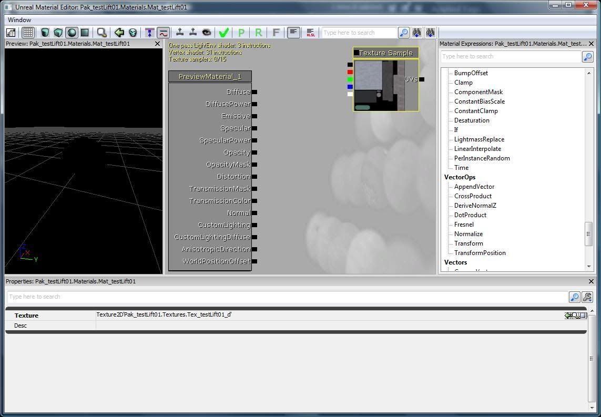Click the Normal input connector
This screenshot has height=417, width=601.
click(x=254, y=213)
